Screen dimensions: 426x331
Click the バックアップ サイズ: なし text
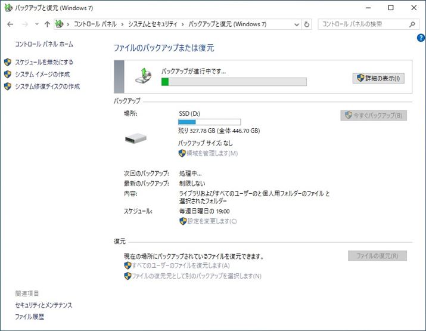coord(206,143)
